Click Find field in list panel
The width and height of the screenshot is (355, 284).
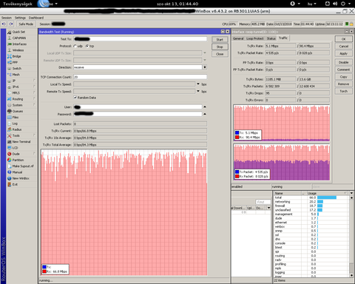click(263, 202)
